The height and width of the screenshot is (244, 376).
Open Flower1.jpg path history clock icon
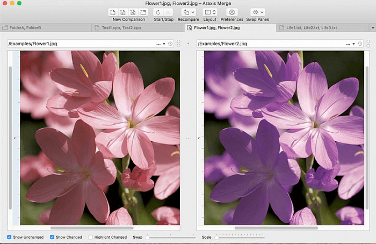tap(170, 44)
